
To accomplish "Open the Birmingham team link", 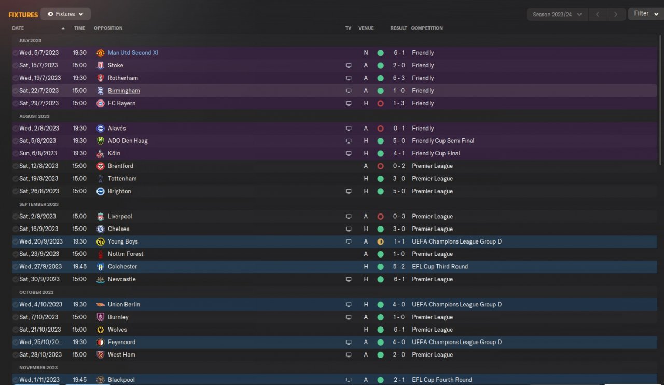I will 123,91.
